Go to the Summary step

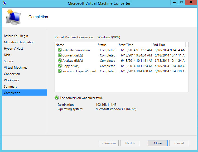[x=11, y=87]
